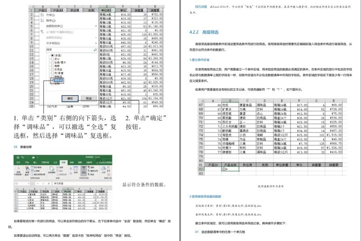Click the cell reading ¥1,515.00
The height and width of the screenshot is (241, 361).
click(x=333, y=135)
